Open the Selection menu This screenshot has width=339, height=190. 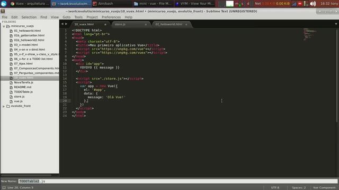[29, 17]
